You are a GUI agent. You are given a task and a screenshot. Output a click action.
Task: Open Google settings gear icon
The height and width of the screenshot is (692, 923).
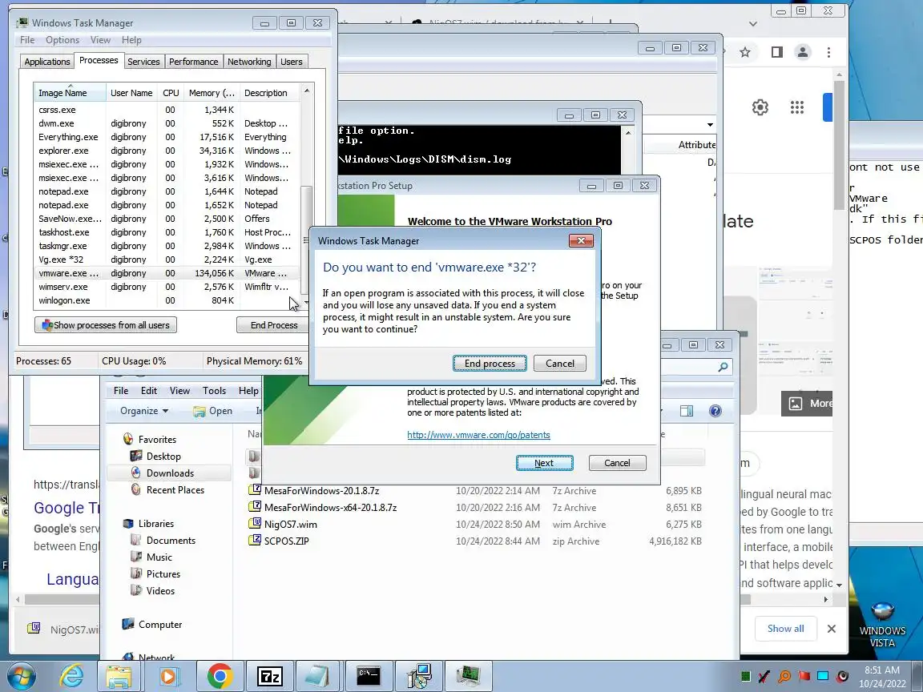(760, 107)
